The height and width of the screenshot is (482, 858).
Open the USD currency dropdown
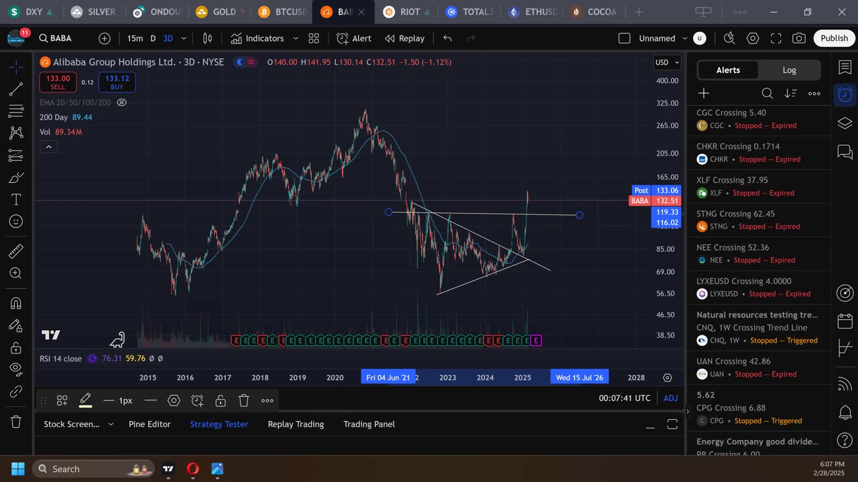tap(667, 62)
